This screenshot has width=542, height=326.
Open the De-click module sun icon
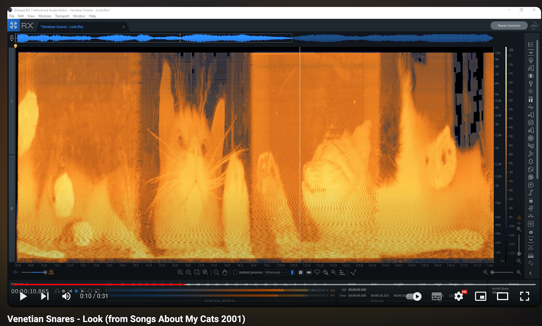click(x=531, y=91)
